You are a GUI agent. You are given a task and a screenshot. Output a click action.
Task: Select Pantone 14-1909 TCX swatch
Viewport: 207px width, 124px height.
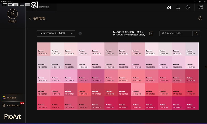pyautogui.click(x=44, y=49)
